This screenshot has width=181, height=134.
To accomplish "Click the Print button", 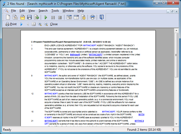I will [11, 24].
